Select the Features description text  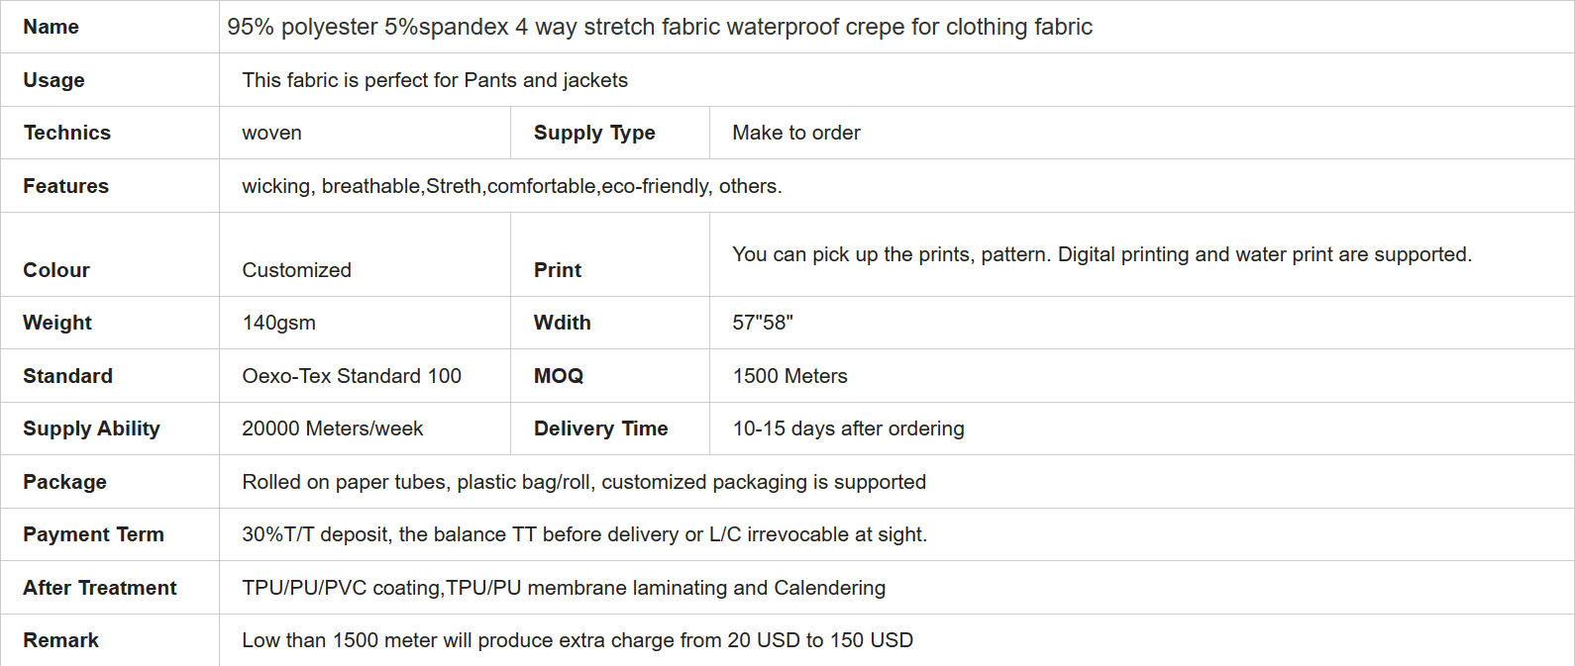point(512,186)
